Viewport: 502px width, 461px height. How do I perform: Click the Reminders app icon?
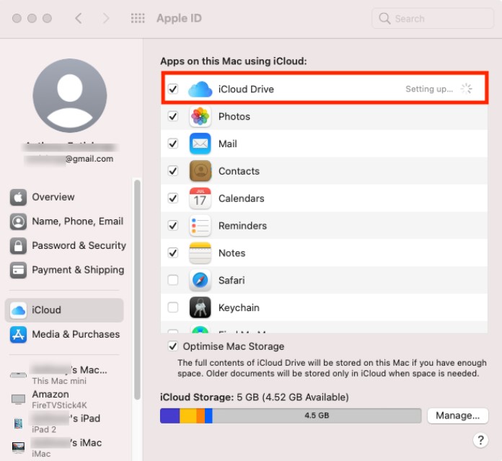click(200, 226)
